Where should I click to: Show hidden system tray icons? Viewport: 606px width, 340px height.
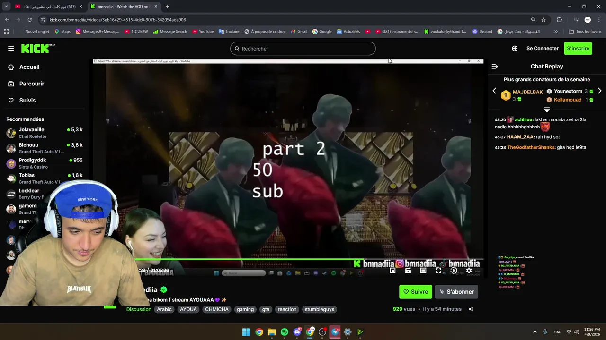pos(535,332)
